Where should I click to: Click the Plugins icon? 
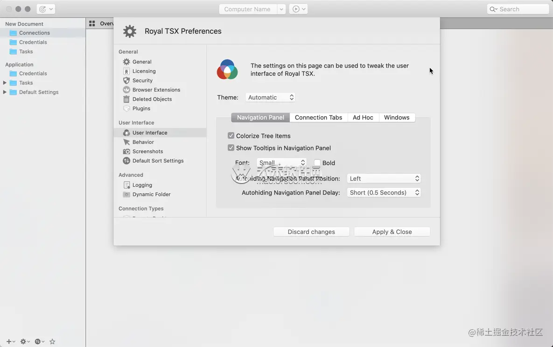[x=126, y=108]
